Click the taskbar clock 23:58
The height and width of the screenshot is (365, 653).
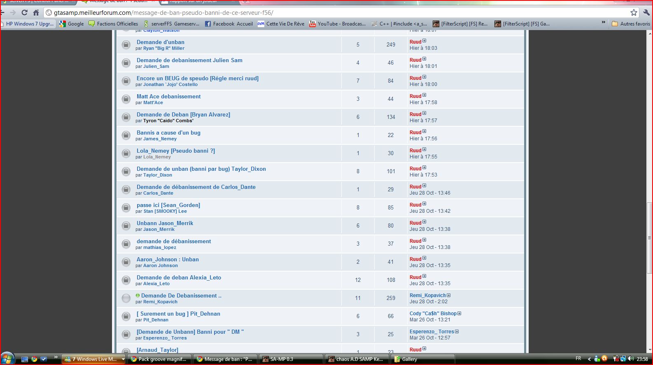pyautogui.click(x=642, y=359)
